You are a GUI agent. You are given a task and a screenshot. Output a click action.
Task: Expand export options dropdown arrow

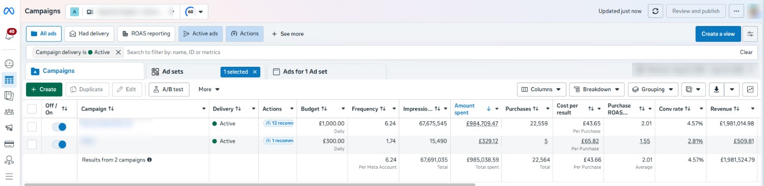[x=732, y=89]
